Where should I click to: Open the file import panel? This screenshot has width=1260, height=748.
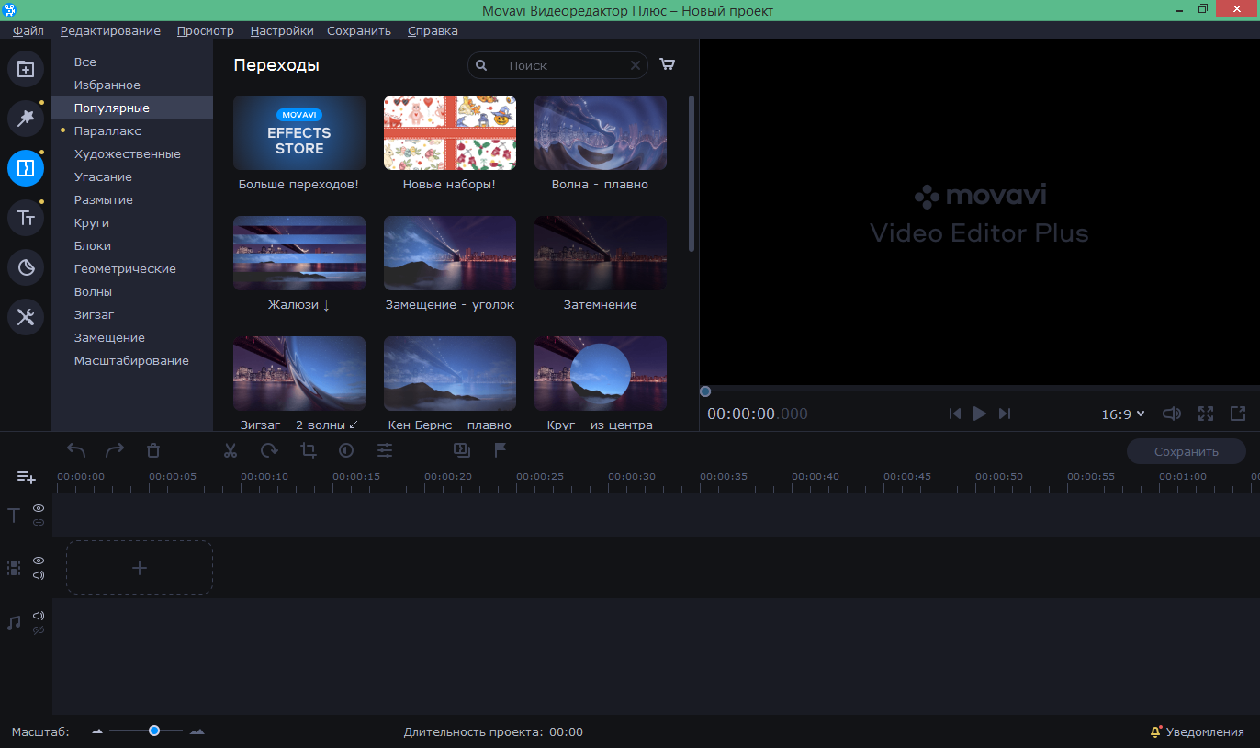[x=26, y=68]
